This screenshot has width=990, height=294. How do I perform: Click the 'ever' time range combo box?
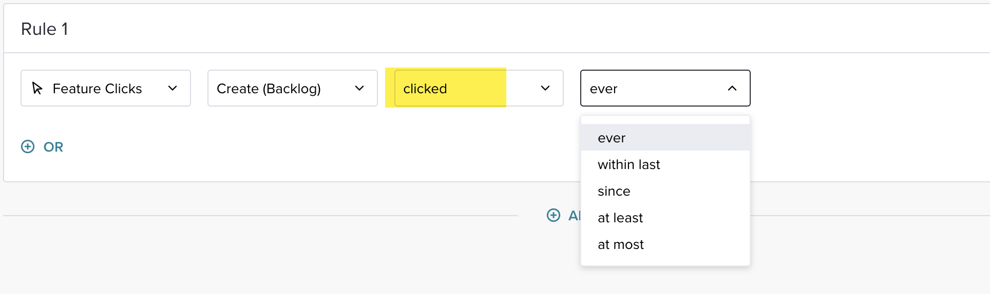pos(665,88)
